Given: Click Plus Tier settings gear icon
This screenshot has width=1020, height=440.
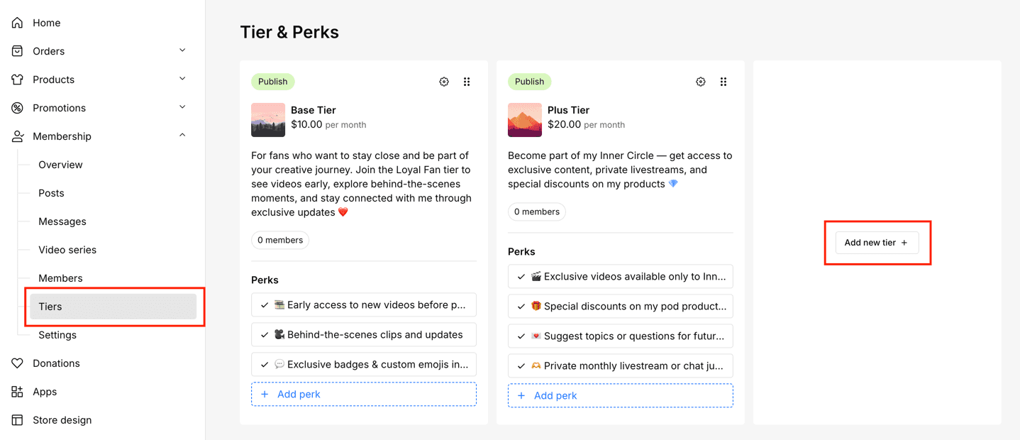Looking at the screenshot, I should [701, 82].
